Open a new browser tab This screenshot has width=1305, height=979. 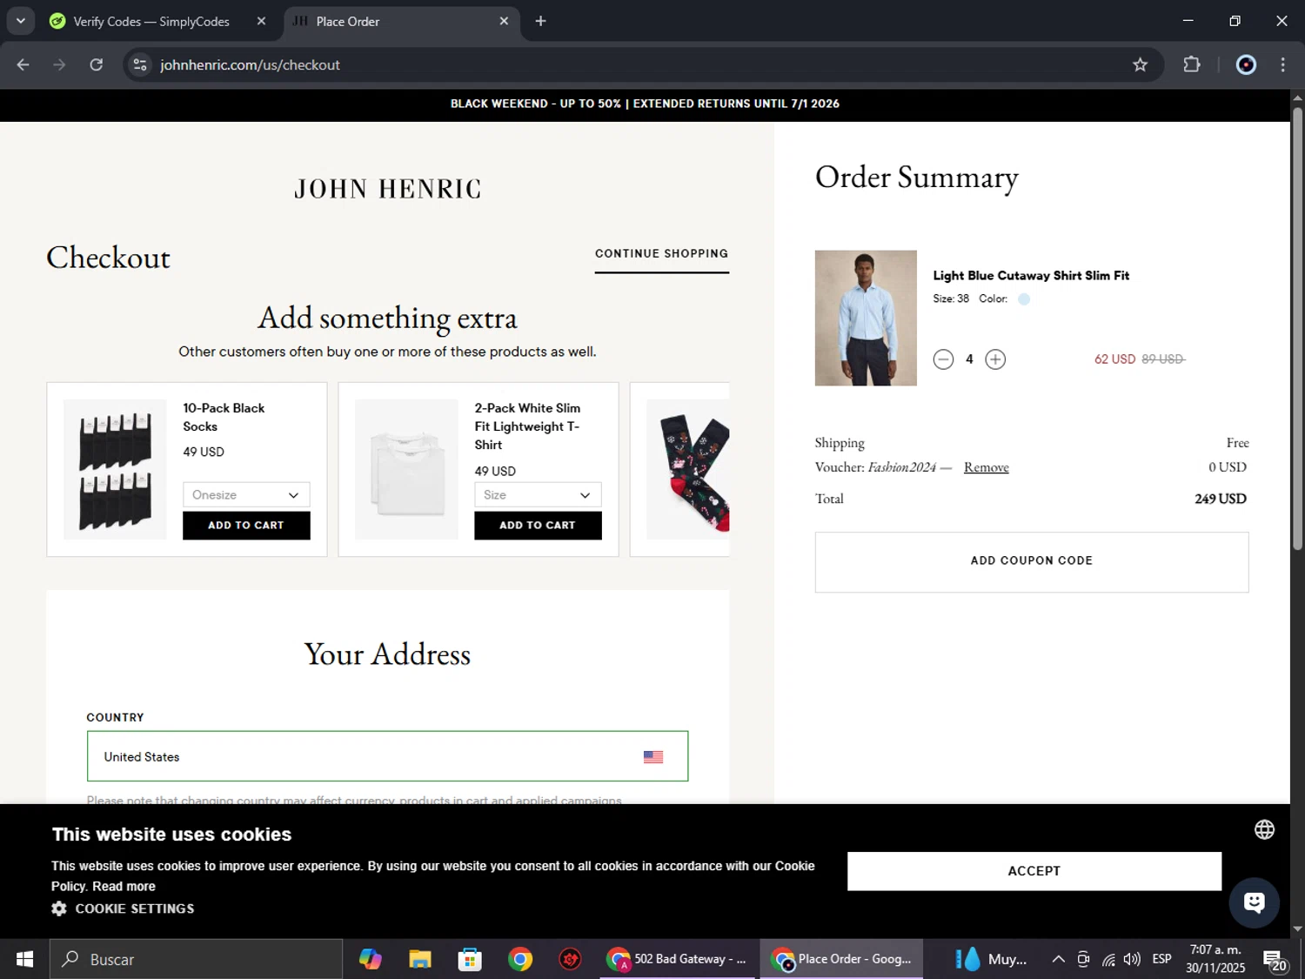coord(540,21)
